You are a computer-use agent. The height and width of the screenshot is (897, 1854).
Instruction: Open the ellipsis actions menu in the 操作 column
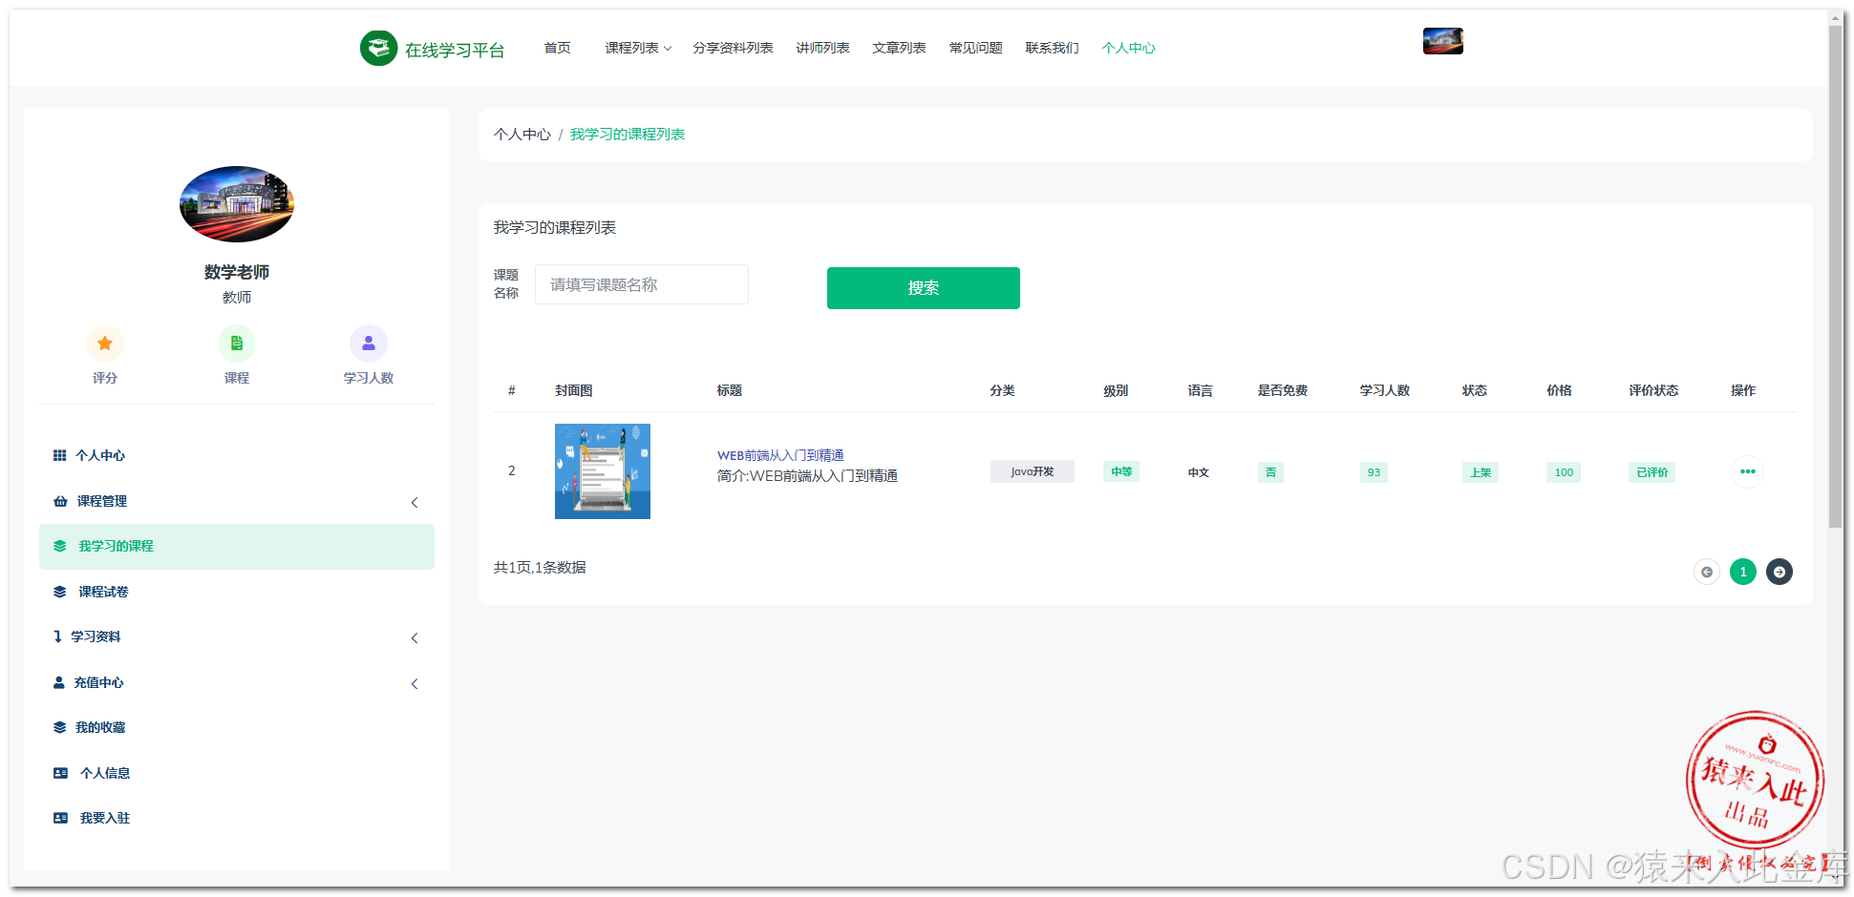click(x=1747, y=471)
